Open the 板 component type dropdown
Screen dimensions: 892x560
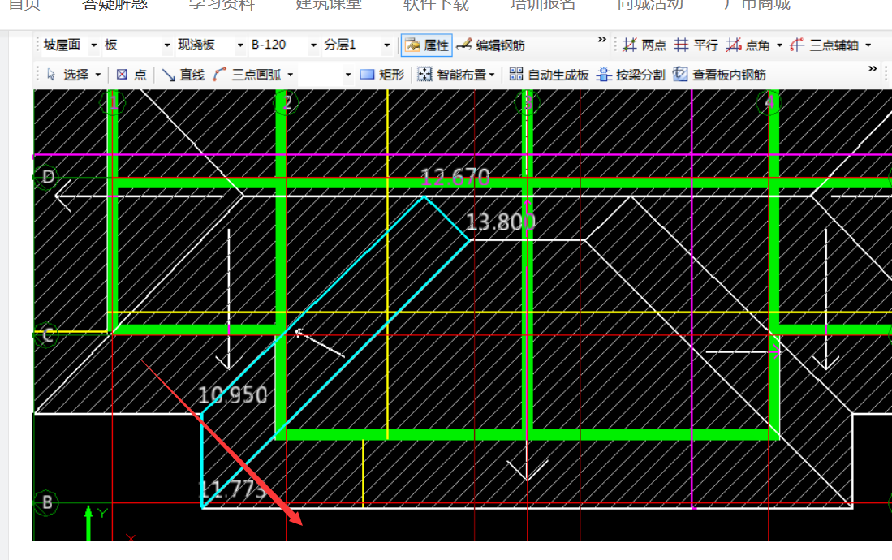tap(166, 45)
